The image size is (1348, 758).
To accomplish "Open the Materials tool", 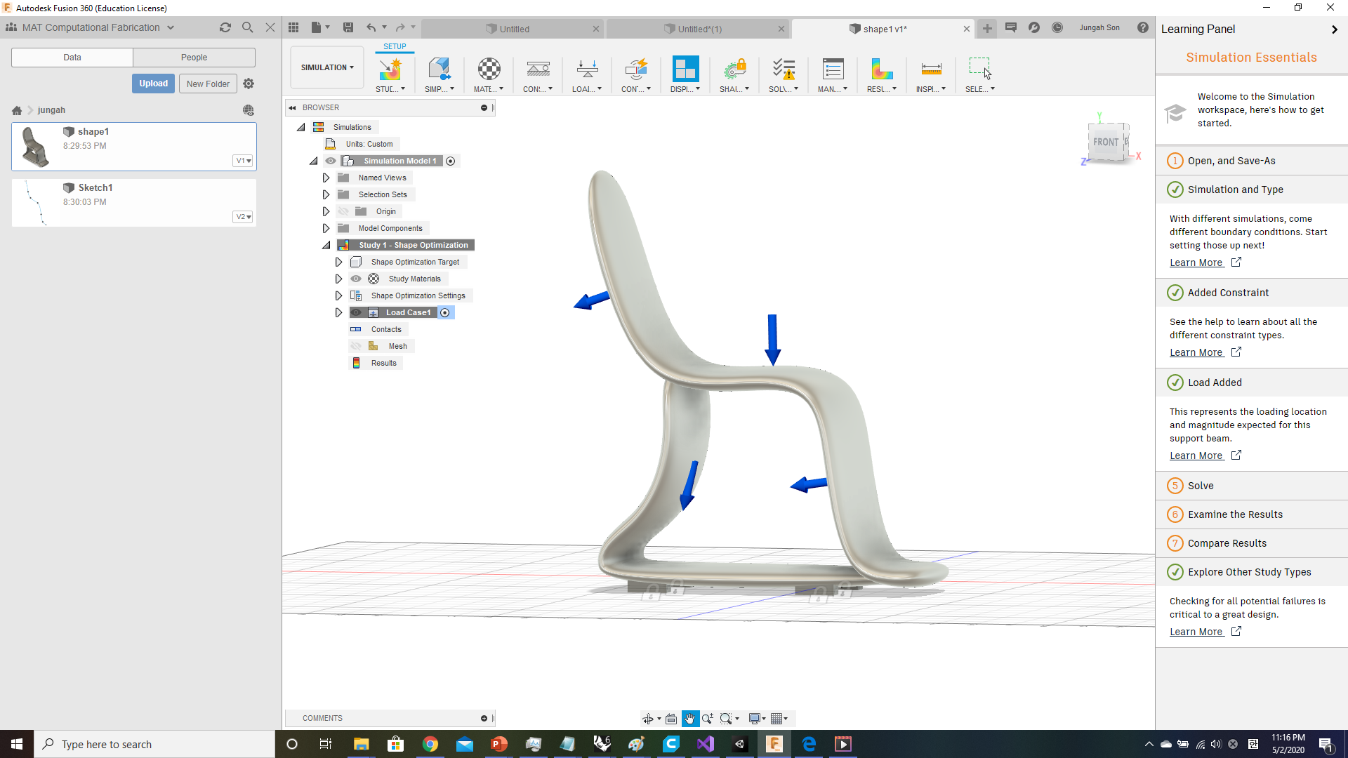I will click(x=489, y=70).
